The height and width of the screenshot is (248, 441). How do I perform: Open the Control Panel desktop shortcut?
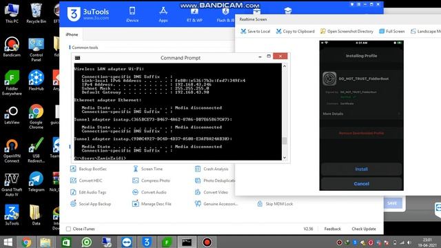pos(36,50)
